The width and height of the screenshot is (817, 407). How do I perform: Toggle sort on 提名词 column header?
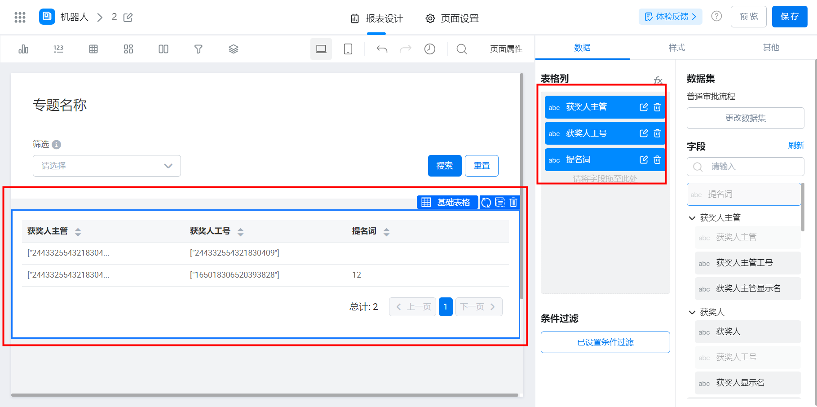(386, 232)
